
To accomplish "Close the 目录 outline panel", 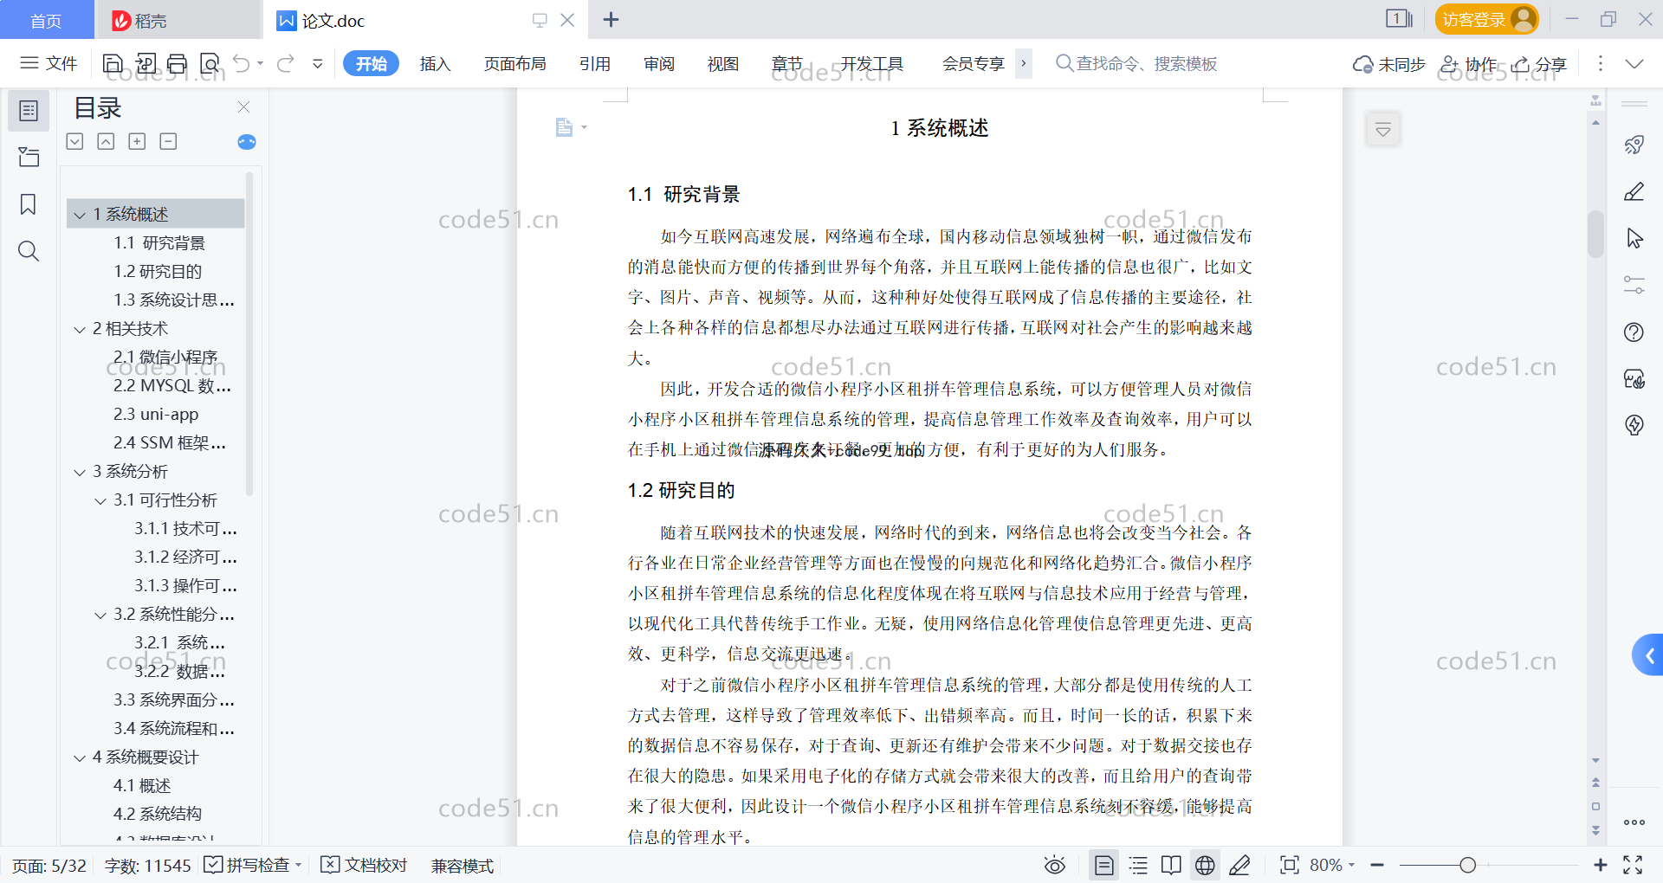I will point(243,107).
